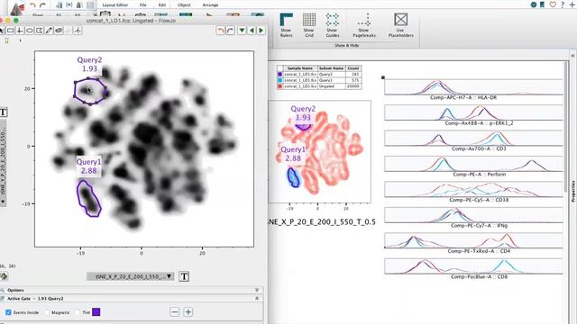Select the pencil freehand gate tool

[49, 31]
